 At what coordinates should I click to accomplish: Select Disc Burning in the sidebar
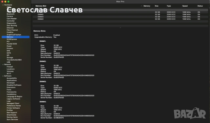pos(12,26)
